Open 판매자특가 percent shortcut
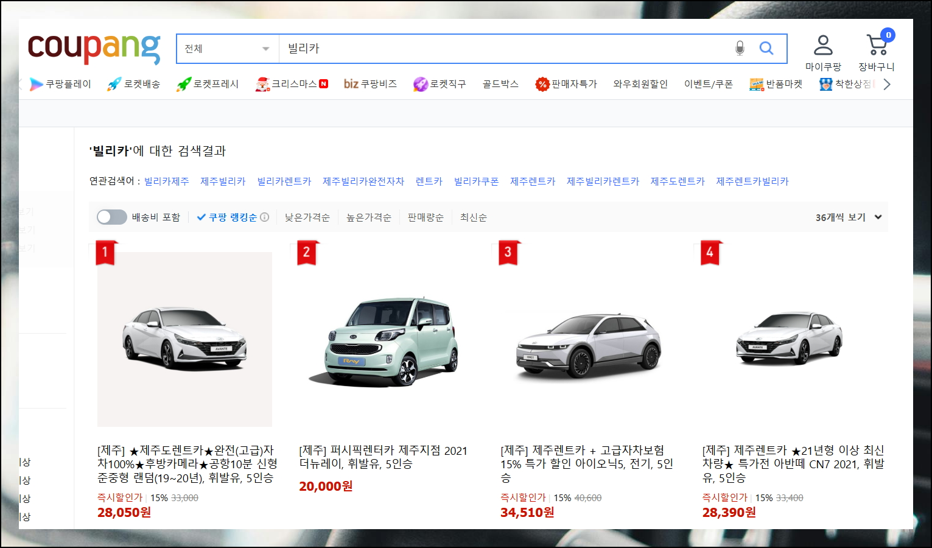This screenshot has width=932, height=548. tap(566, 84)
